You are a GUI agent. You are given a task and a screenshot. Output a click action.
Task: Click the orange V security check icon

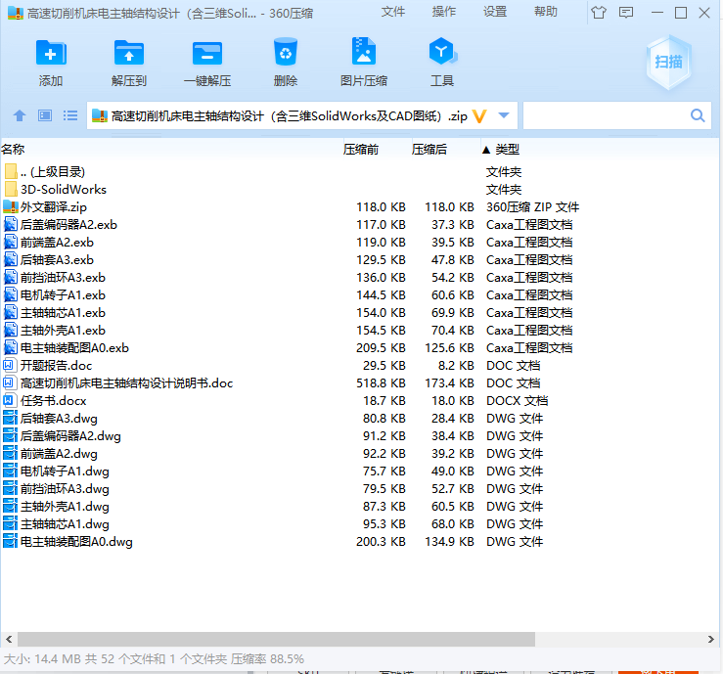coord(479,116)
